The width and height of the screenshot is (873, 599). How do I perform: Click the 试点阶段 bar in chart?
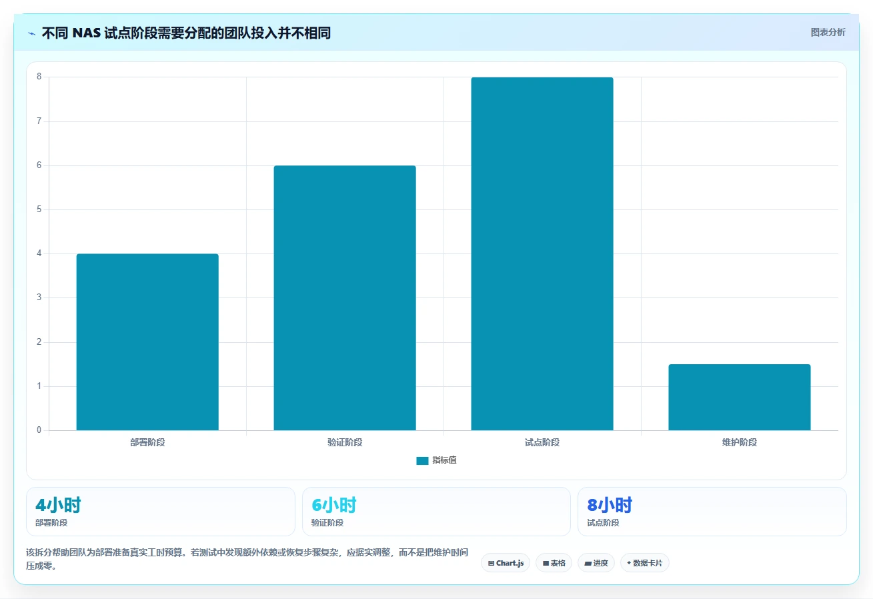(542, 253)
